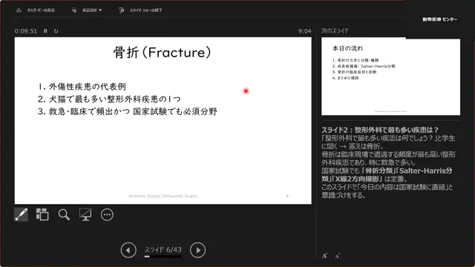Click the slide progress bar
475x267 pixels.
163,257
